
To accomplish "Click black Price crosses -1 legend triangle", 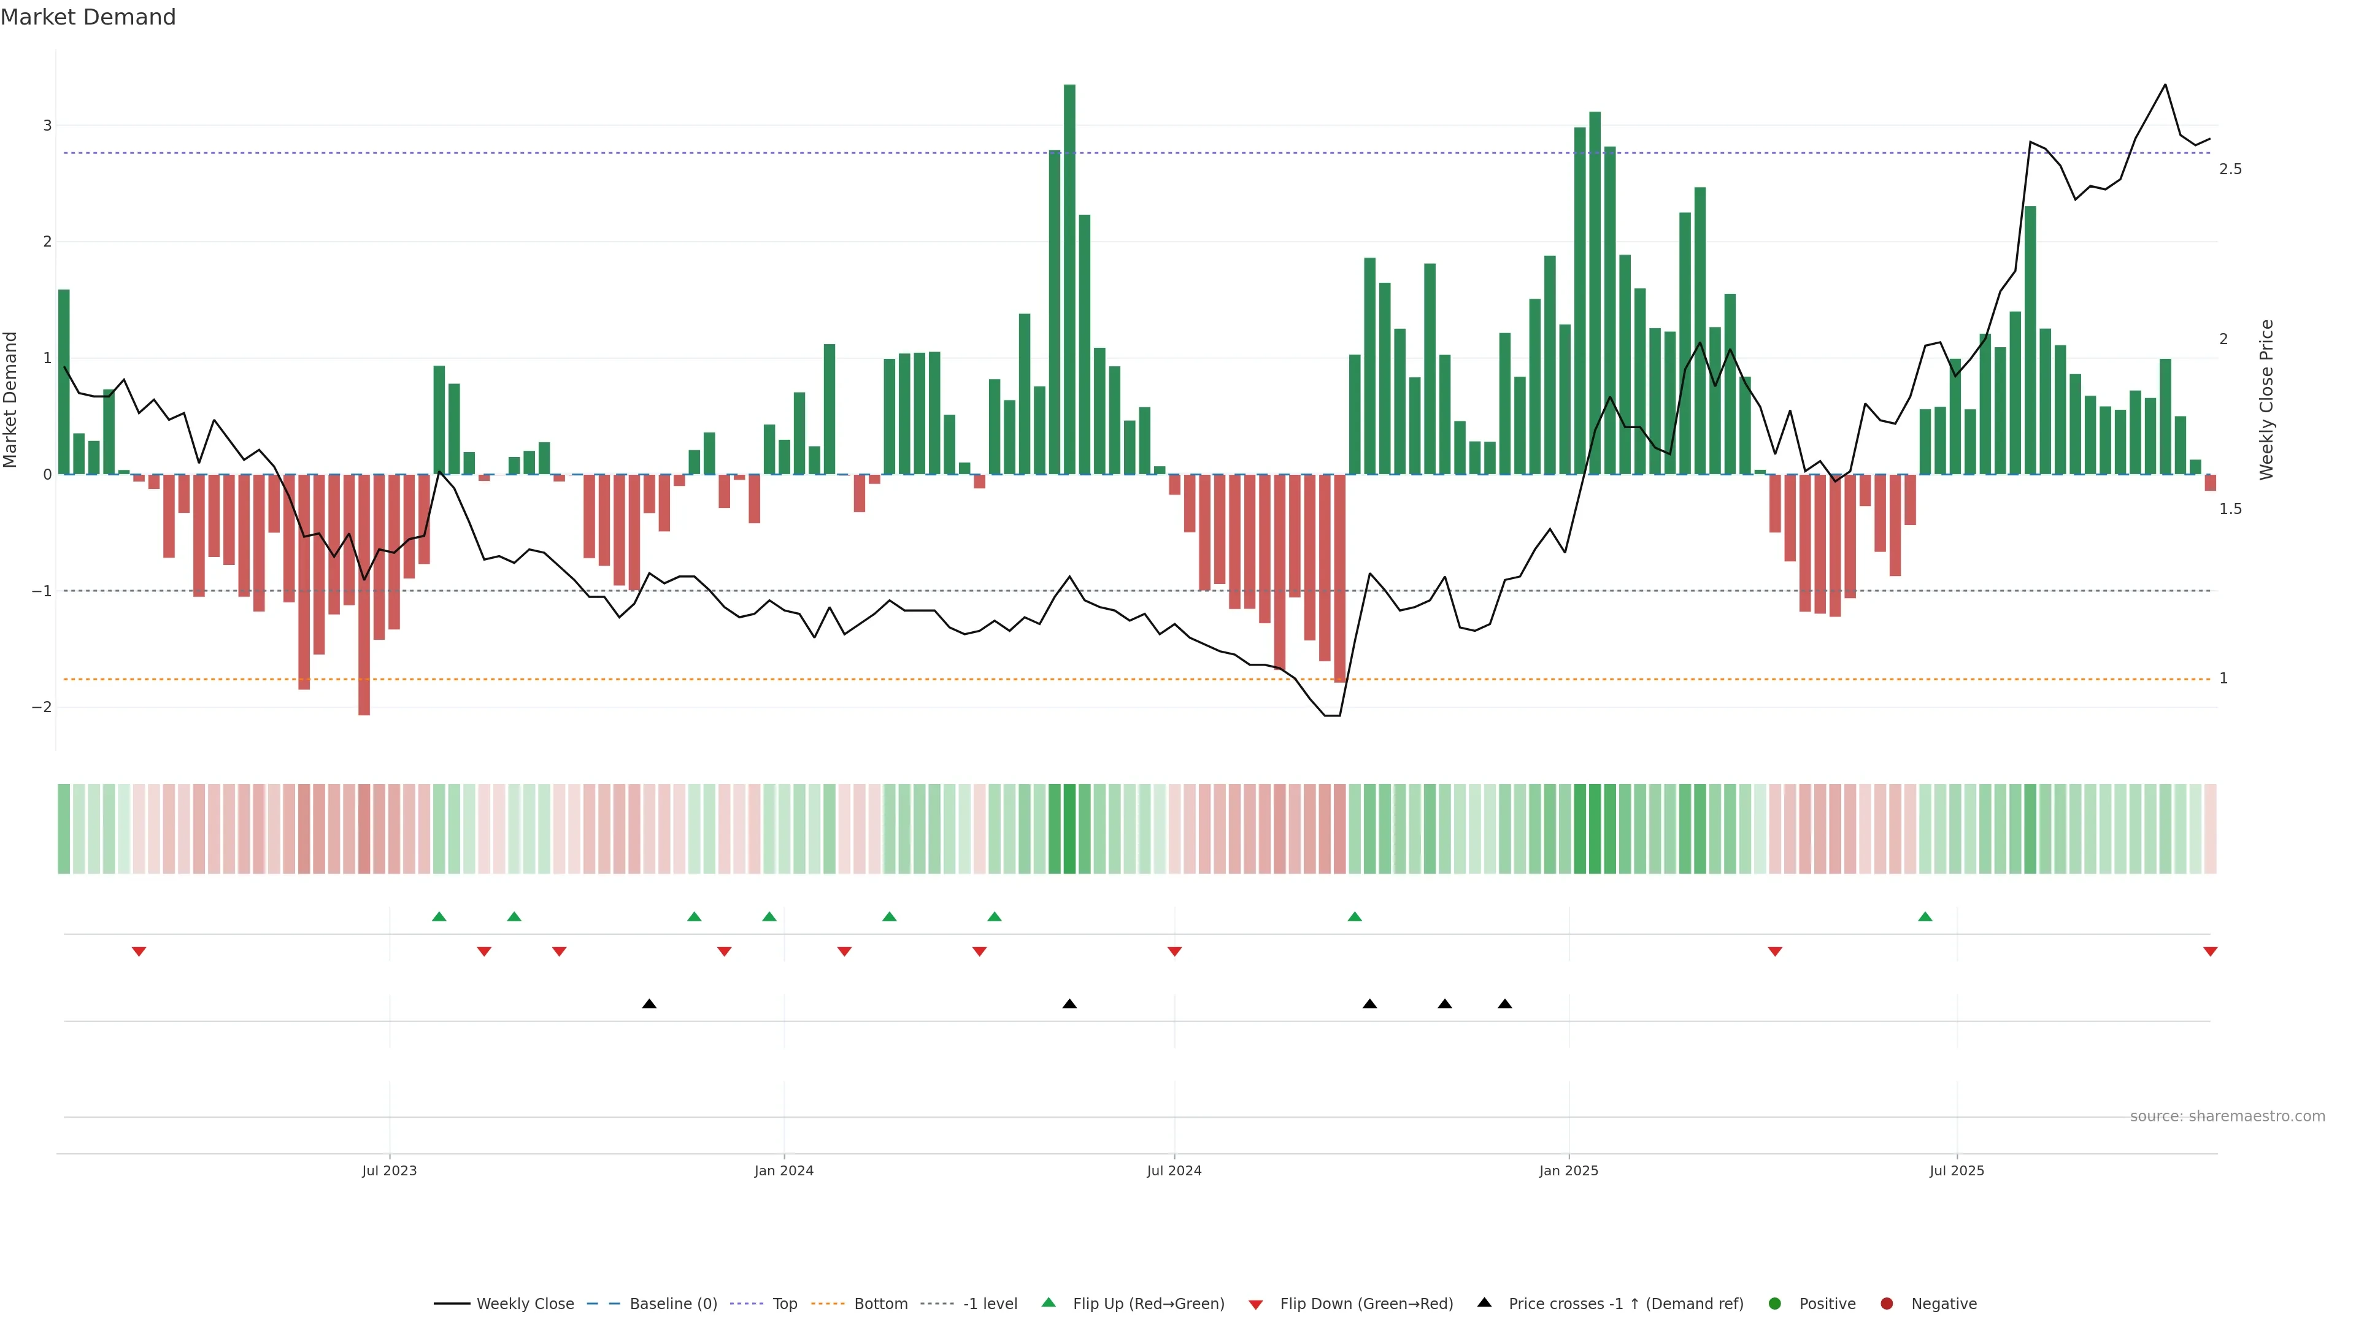I will coord(1484,1303).
